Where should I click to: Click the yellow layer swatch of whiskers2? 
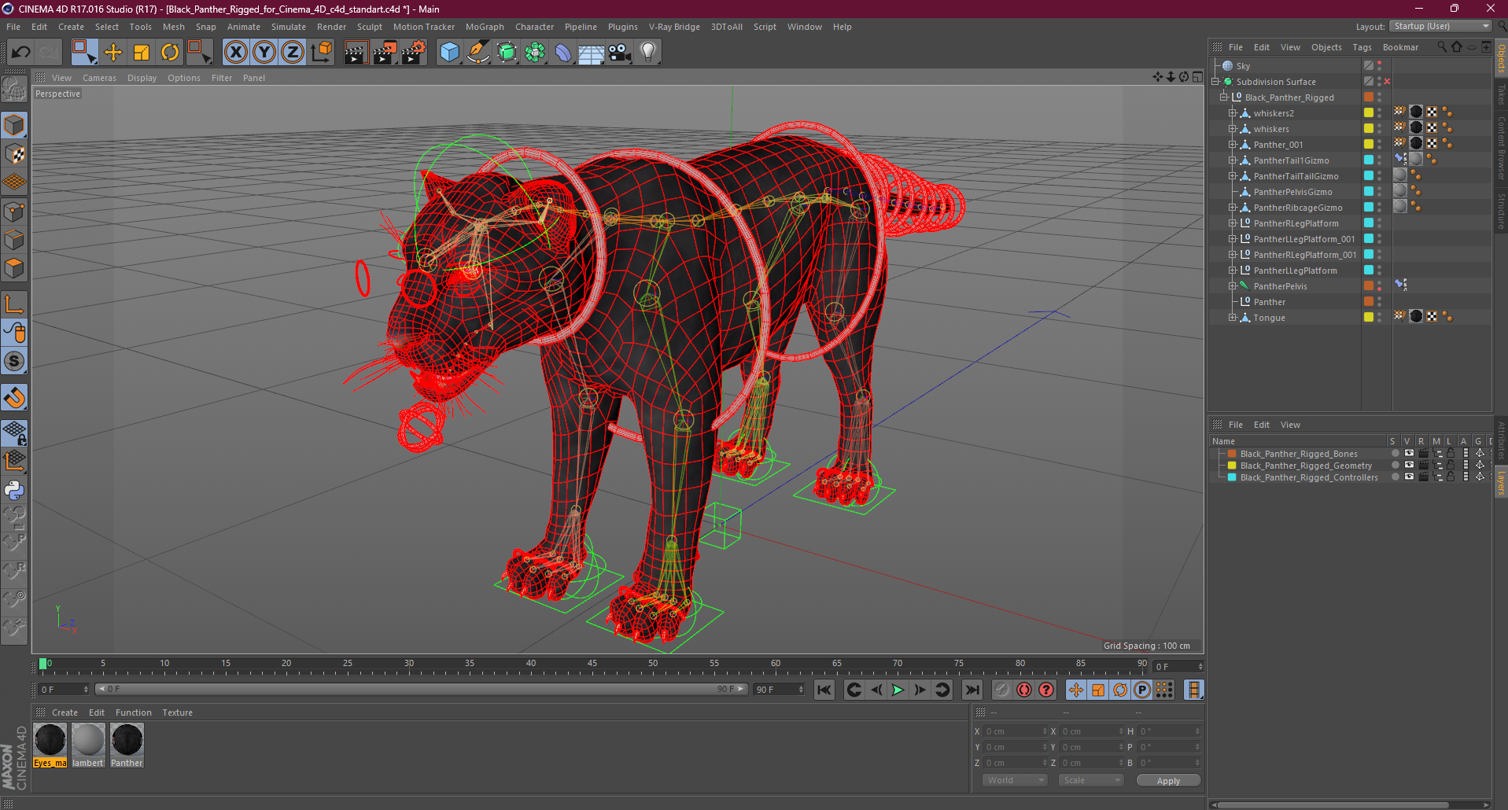click(x=1369, y=113)
